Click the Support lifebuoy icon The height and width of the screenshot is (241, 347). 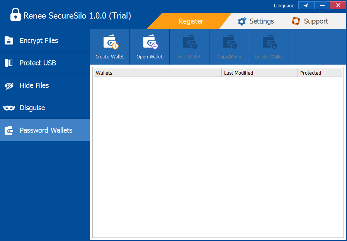pos(296,21)
